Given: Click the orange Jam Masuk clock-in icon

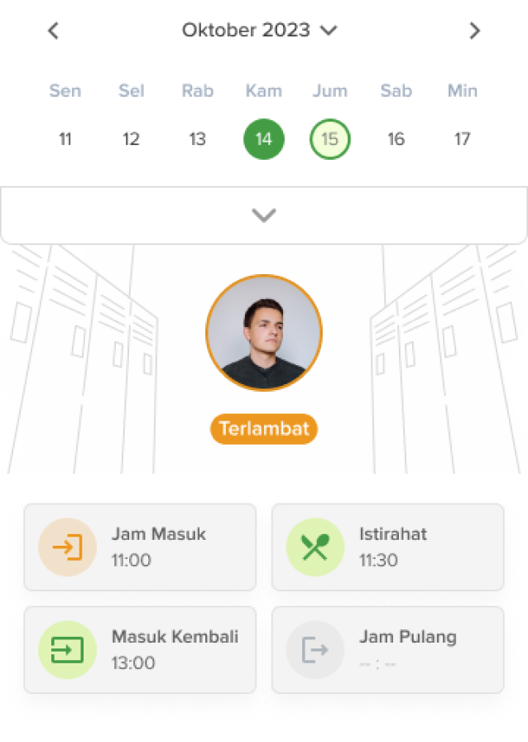Looking at the screenshot, I should (x=68, y=547).
